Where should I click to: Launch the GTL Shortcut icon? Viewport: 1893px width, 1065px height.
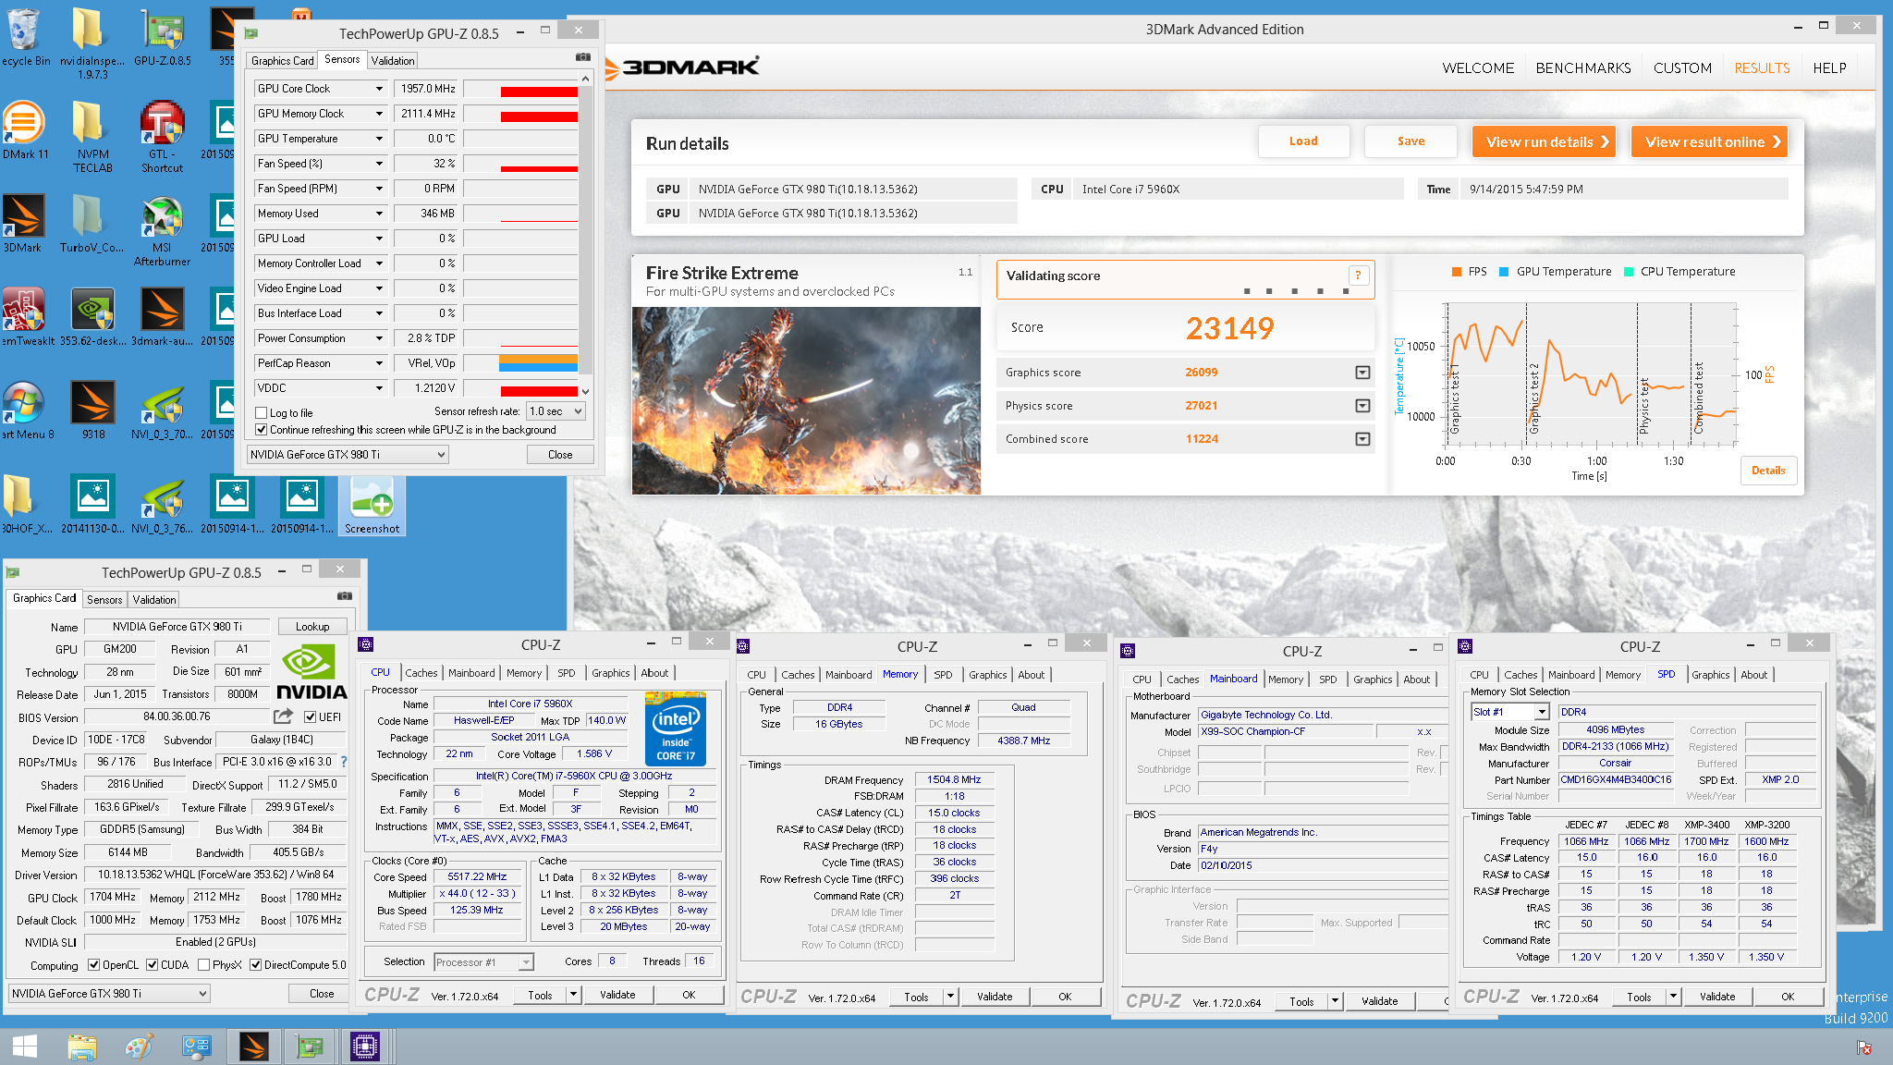pyautogui.click(x=163, y=136)
